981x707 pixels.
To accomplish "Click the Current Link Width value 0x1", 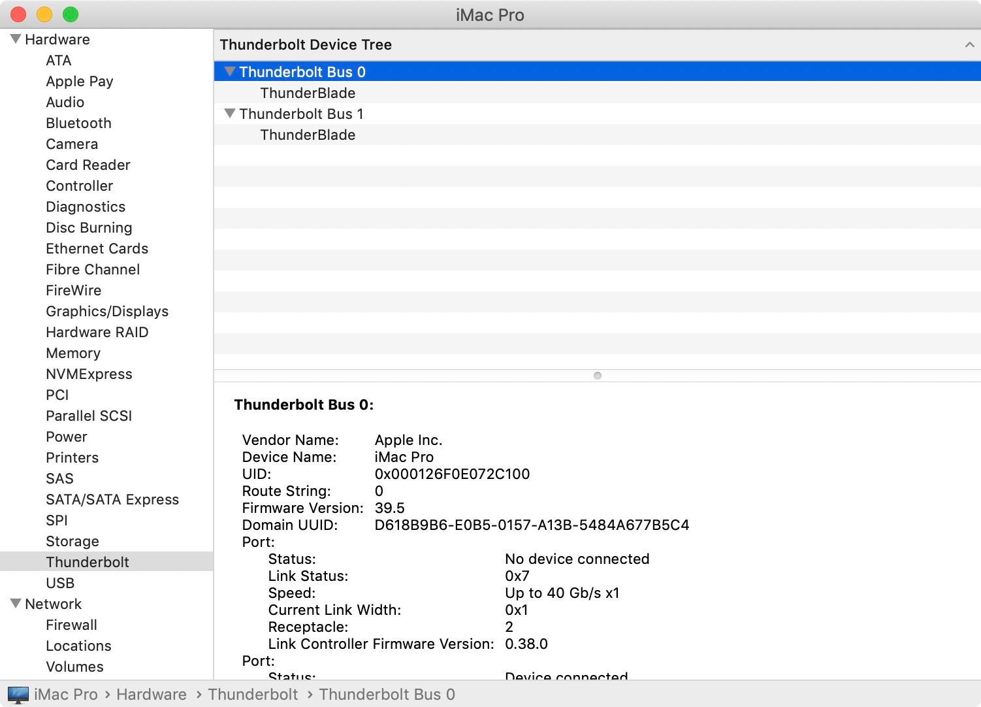I will tap(517, 610).
